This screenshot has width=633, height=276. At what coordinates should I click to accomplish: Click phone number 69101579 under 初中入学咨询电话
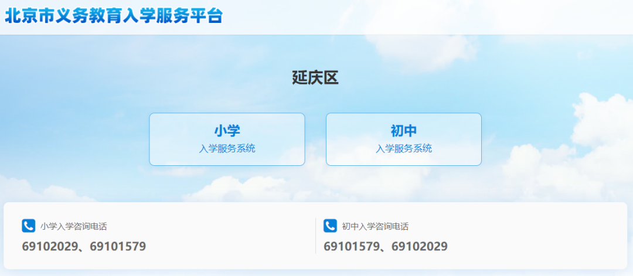click(x=352, y=246)
